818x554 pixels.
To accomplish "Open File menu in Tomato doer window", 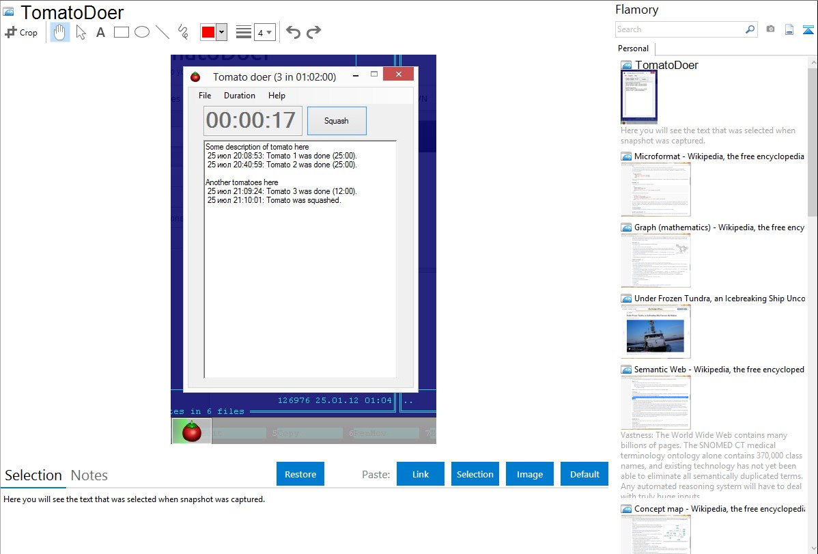I will click(205, 96).
